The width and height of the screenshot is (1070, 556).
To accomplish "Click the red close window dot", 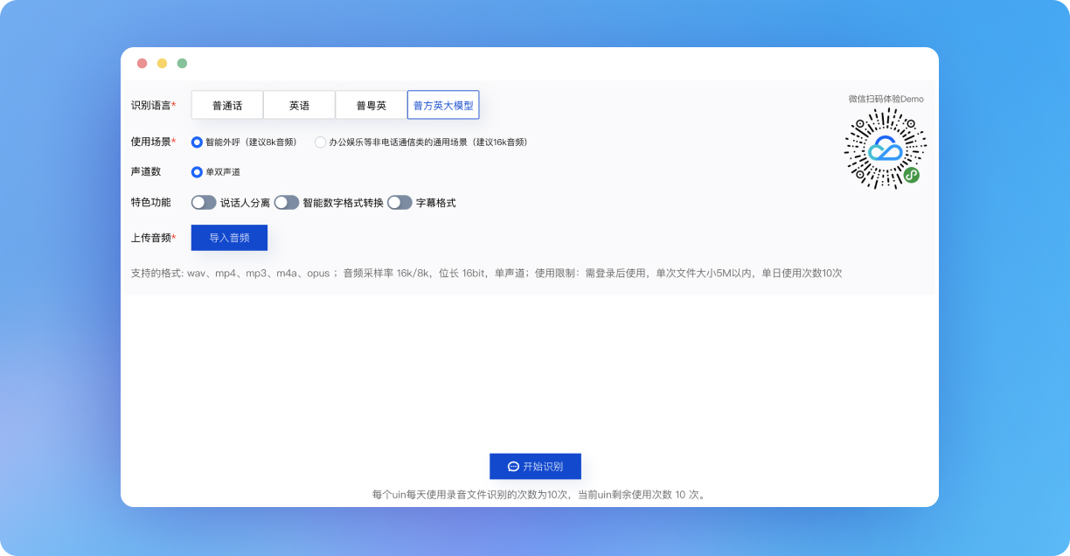I will (x=142, y=63).
